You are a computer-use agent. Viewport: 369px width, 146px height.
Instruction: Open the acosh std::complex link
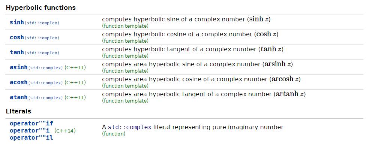(36, 82)
